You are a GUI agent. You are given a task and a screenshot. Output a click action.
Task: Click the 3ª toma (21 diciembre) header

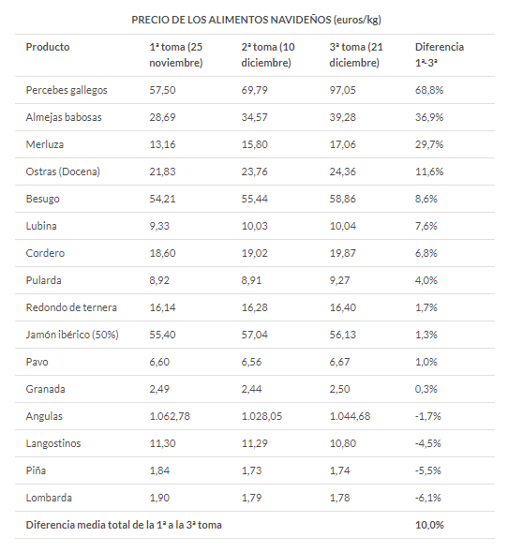coord(356,54)
